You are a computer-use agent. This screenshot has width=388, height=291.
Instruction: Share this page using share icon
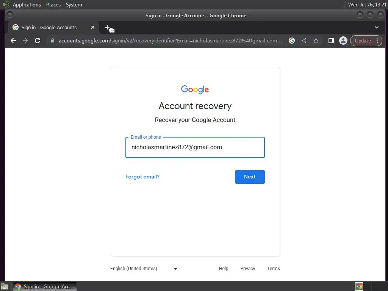click(304, 41)
